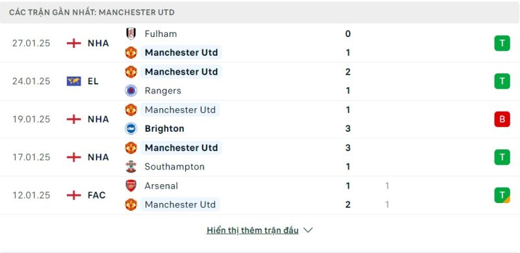Select Rangers team name
The width and height of the screenshot is (520, 253).
(163, 91)
